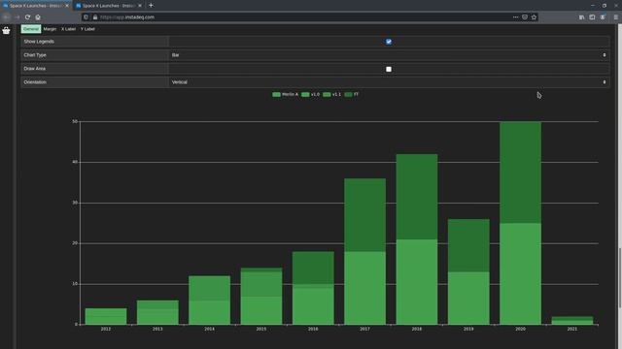
Task: Open a new browser tab with plus
Action: pyautogui.click(x=151, y=6)
